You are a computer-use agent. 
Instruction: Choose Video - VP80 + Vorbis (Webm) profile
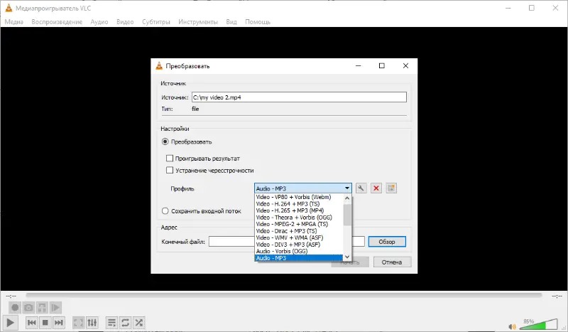click(298, 197)
